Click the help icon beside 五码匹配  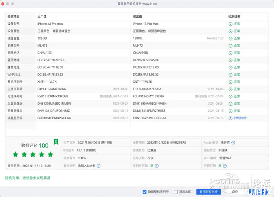click(x=225, y=166)
